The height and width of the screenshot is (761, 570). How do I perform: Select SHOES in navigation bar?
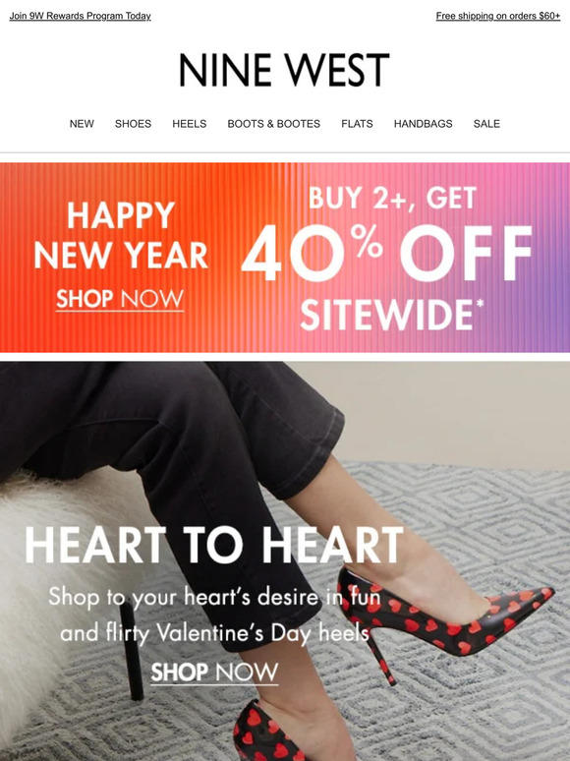point(133,124)
